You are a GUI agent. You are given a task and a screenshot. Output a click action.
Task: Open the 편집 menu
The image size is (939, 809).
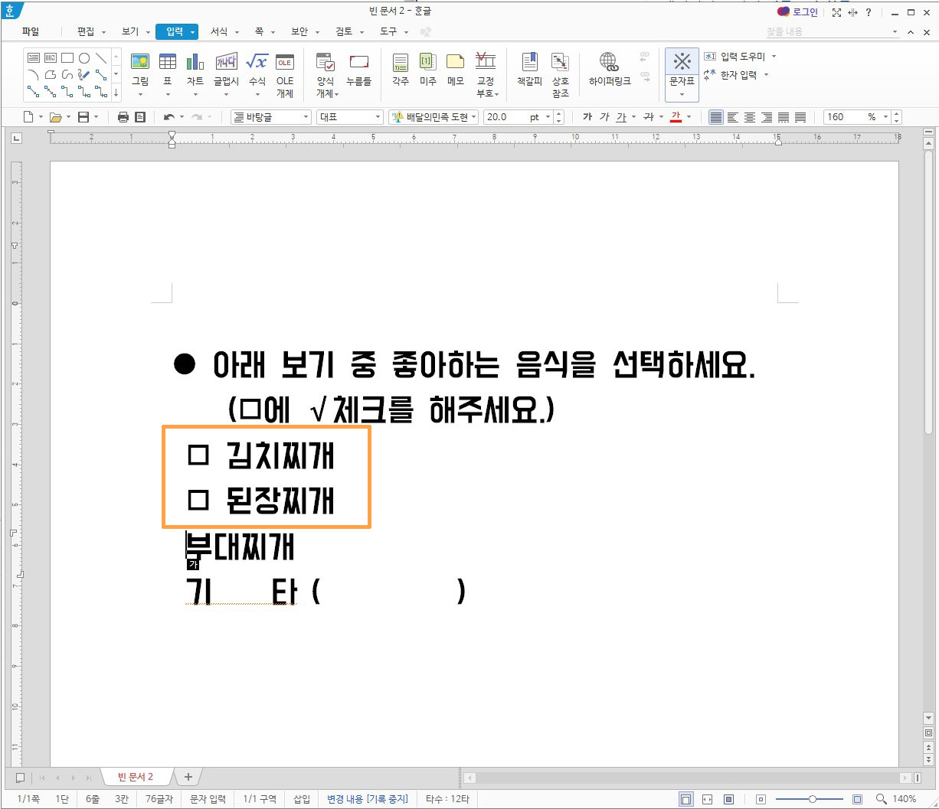[x=85, y=31]
